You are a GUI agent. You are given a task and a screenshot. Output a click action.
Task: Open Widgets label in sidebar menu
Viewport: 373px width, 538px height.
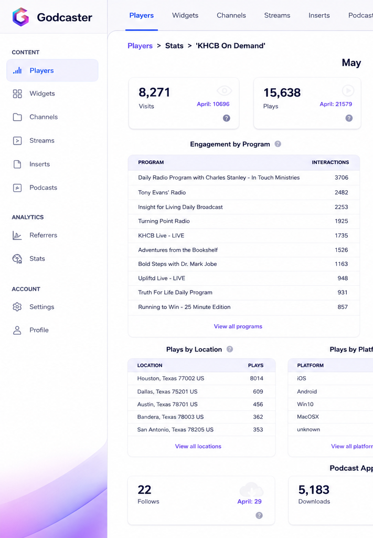coord(42,94)
